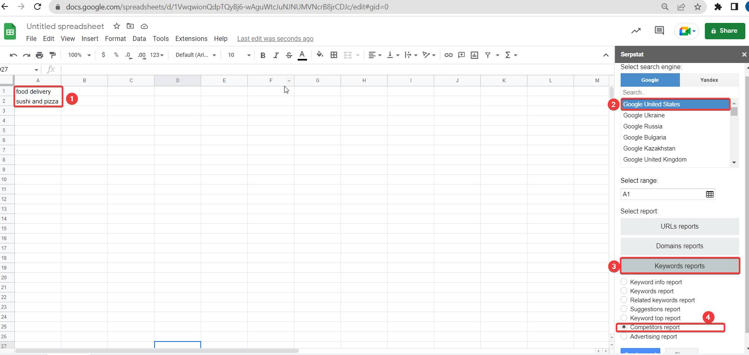Image resolution: width=749 pixels, height=355 pixels.
Task: Select the Paint format tool
Action: tap(53, 55)
